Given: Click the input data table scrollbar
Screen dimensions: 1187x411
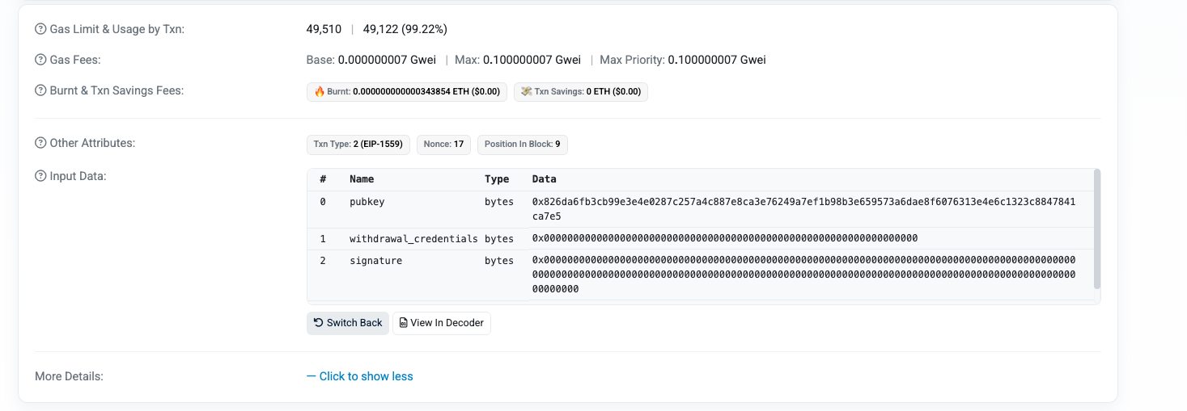Looking at the screenshot, I should 1096,229.
